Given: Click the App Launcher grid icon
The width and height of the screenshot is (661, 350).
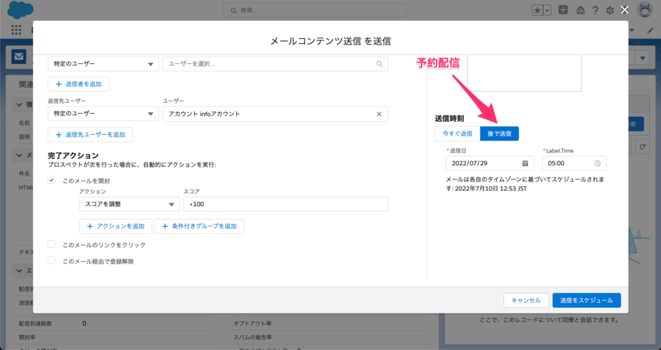Looking at the screenshot, I should pyautogui.click(x=17, y=30).
